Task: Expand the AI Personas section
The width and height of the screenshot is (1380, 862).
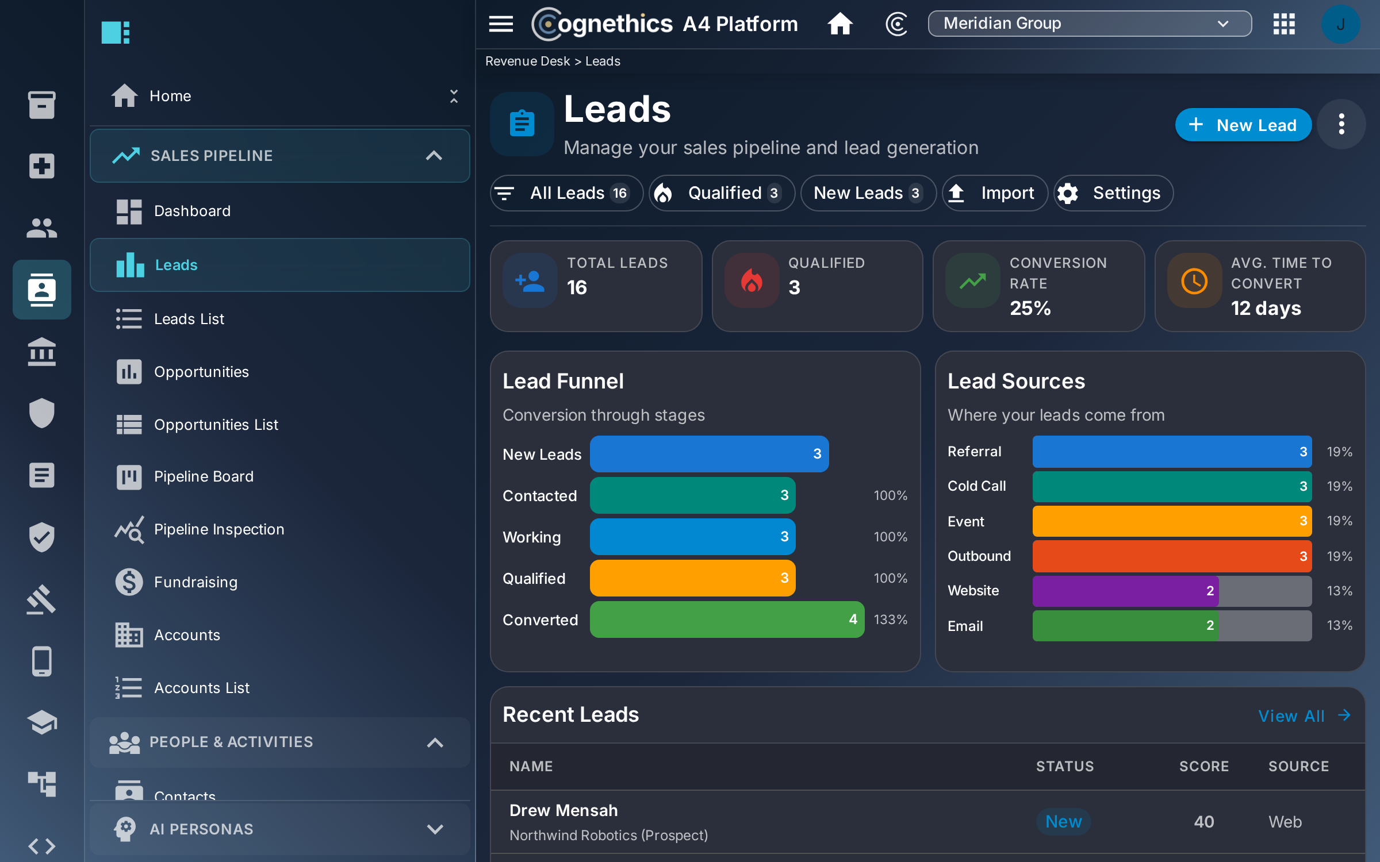Action: point(280,829)
